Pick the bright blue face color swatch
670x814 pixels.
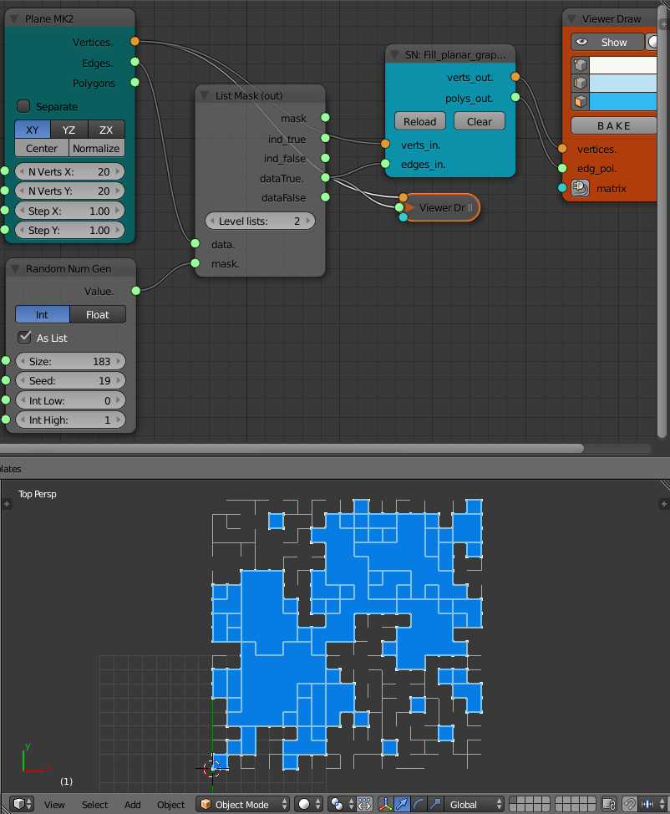(x=622, y=101)
